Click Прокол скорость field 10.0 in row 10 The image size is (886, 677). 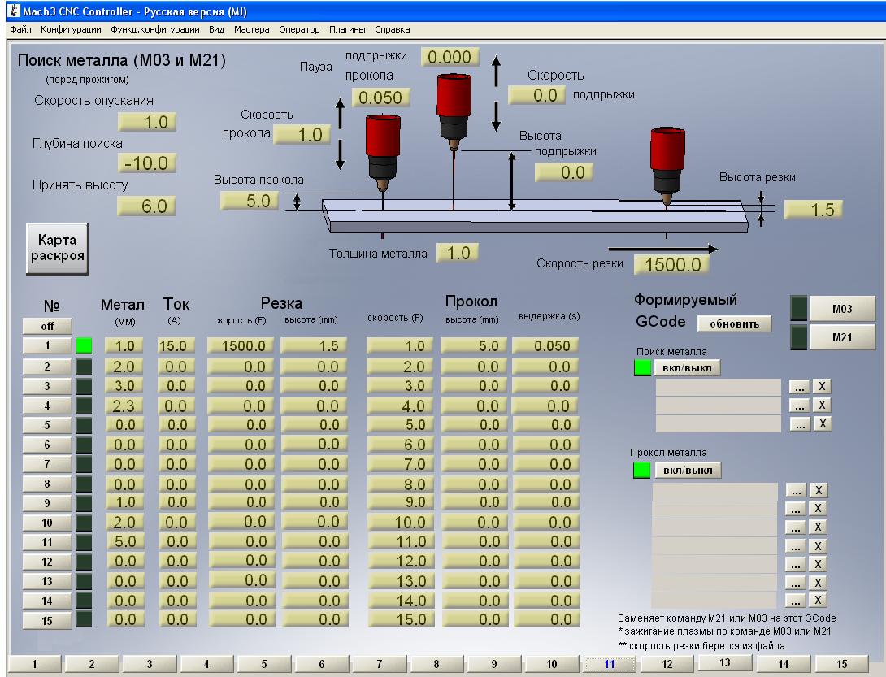pyautogui.click(x=401, y=522)
